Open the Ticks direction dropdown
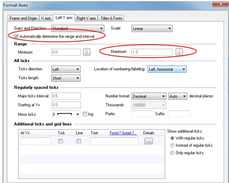Screen dimensions: 229x183 (x=66, y=69)
